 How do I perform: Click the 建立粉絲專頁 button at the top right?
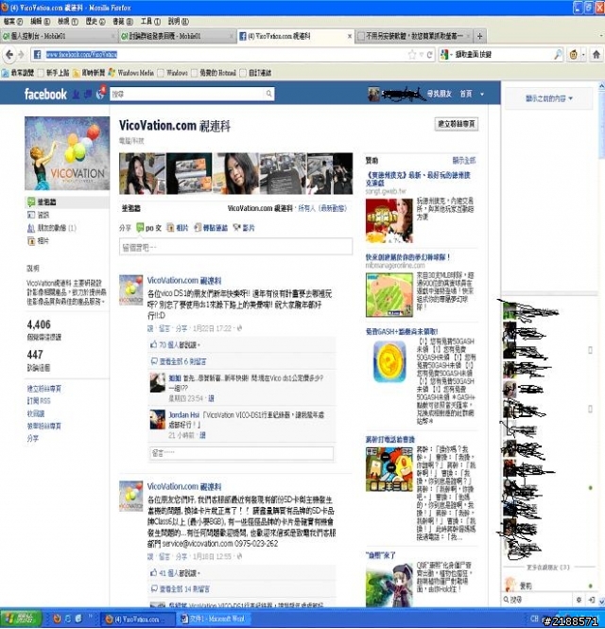pyautogui.click(x=457, y=124)
